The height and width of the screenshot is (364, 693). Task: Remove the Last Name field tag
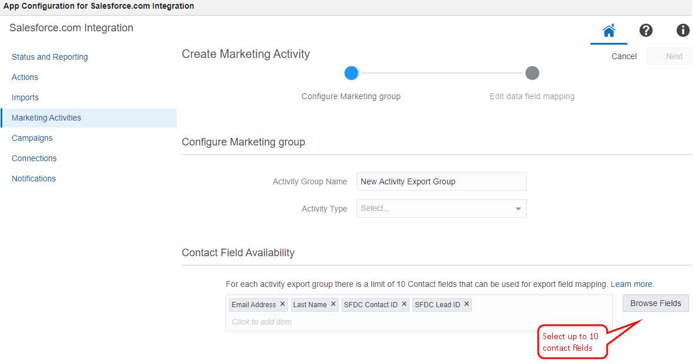333,304
